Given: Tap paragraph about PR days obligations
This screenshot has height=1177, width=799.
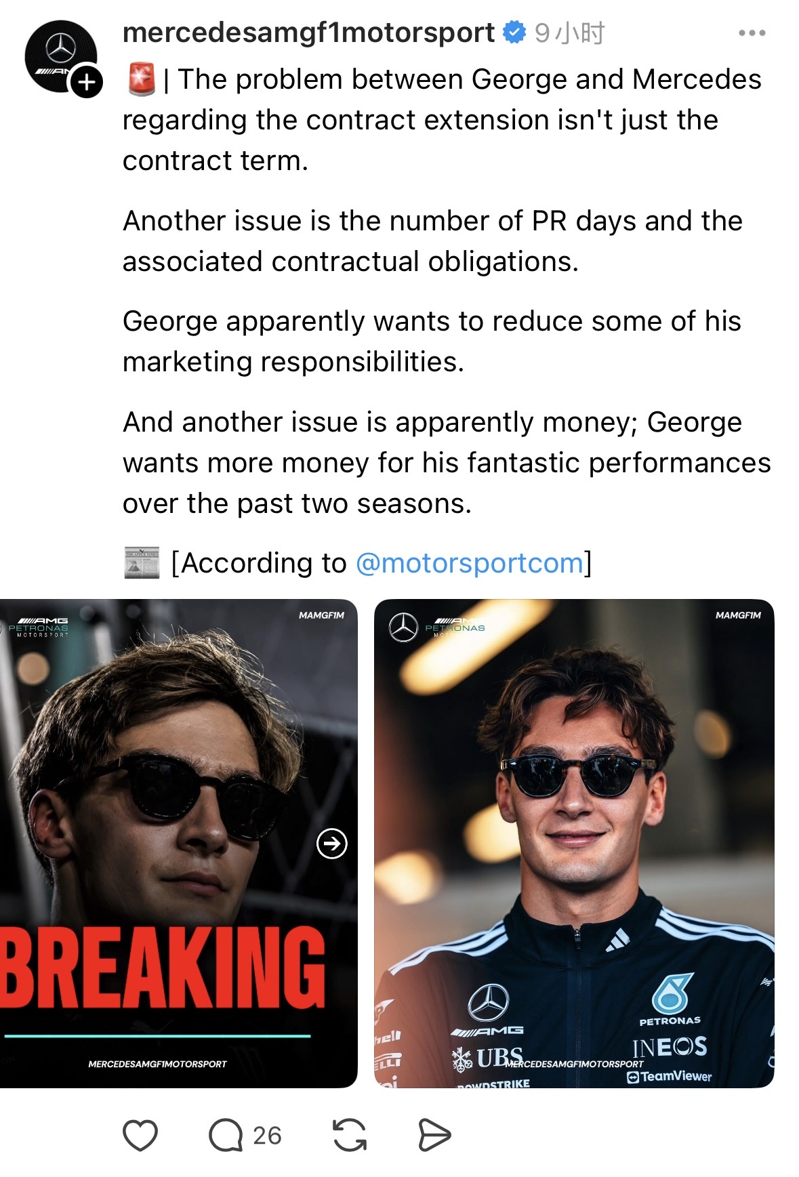Looking at the screenshot, I should click(x=432, y=241).
